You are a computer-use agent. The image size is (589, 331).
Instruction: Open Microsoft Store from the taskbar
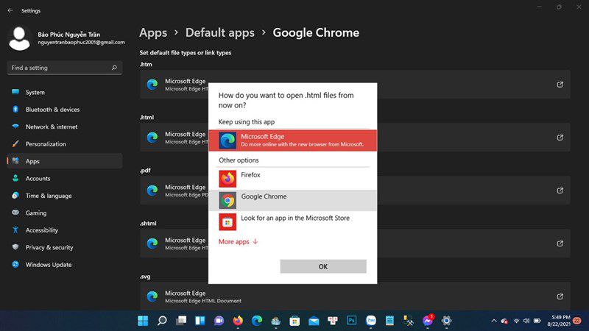(x=294, y=321)
